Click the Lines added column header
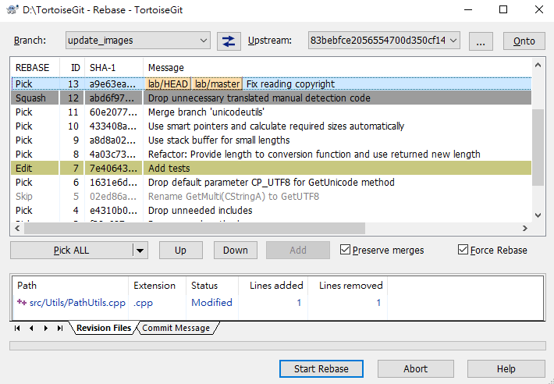The height and width of the screenshot is (384, 554). (x=273, y=286)
